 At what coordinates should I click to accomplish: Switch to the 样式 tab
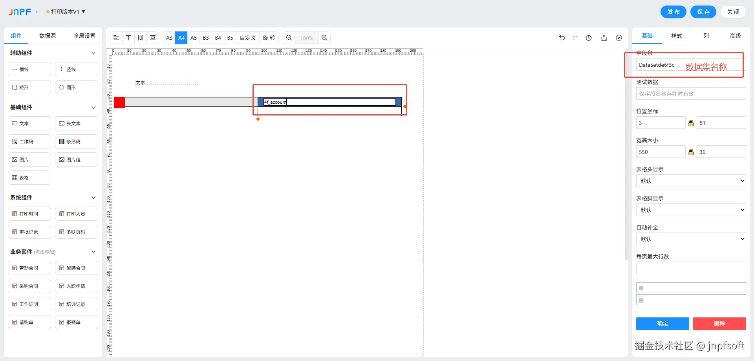[x=677, y=36]
